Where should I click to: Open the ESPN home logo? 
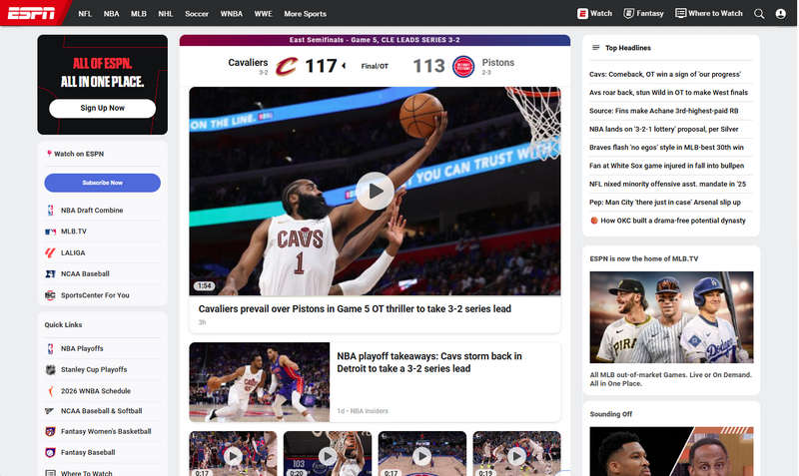point(31,13)
